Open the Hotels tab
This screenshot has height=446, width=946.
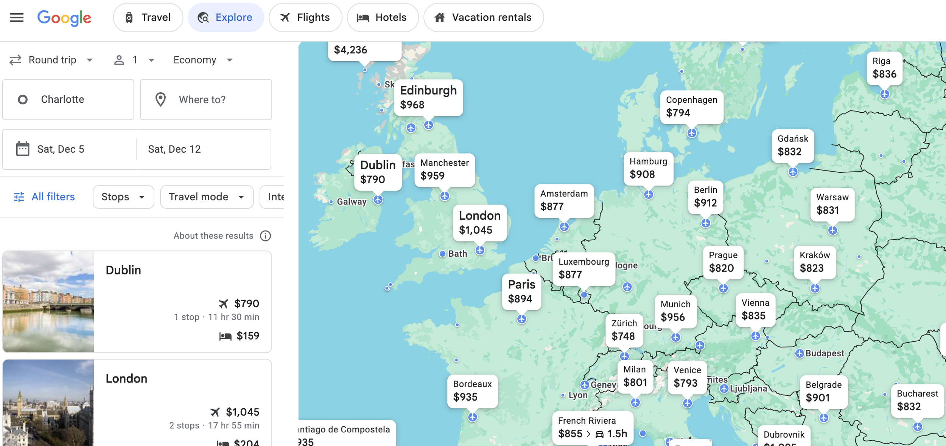383,17
